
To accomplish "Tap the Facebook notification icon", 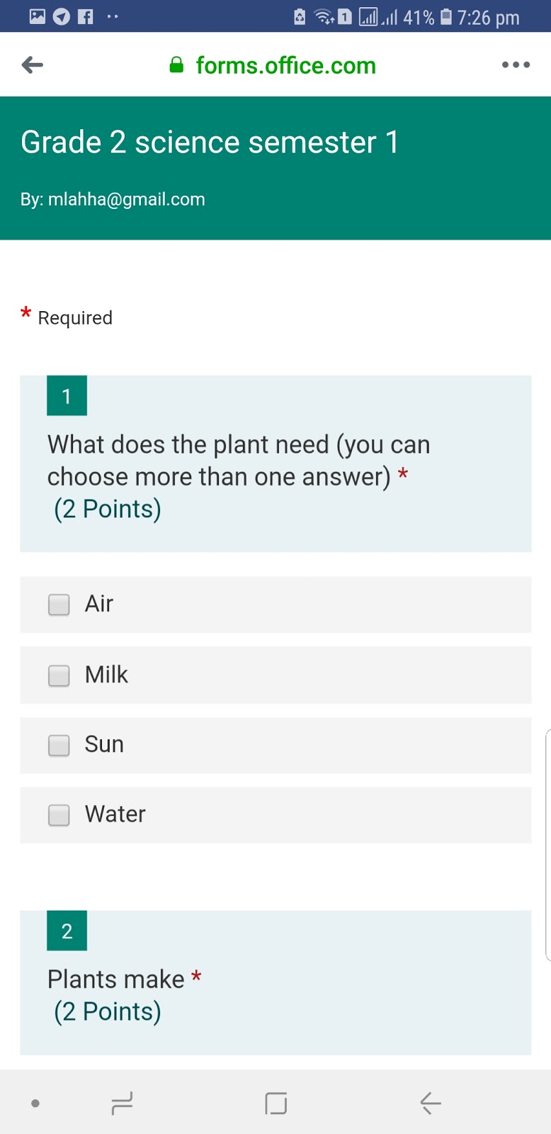I will 85,16.
